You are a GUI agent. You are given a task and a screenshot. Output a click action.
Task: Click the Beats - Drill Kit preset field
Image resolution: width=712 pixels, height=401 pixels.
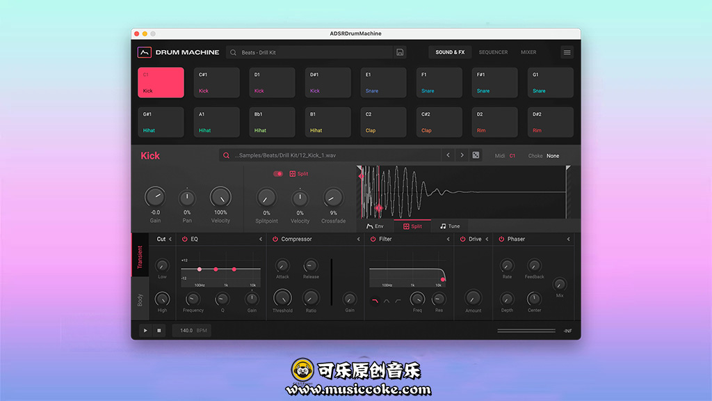(x=311, y=52)
